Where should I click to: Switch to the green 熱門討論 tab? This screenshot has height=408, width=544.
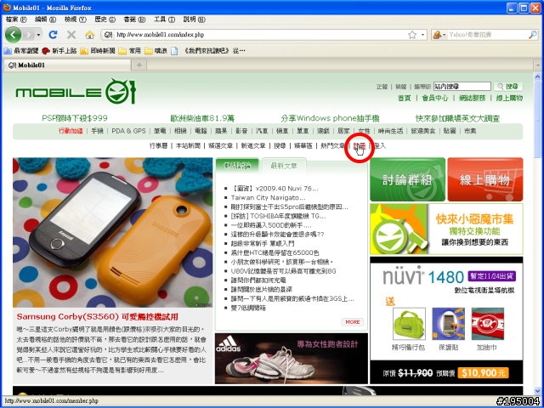tap(237, 166)
